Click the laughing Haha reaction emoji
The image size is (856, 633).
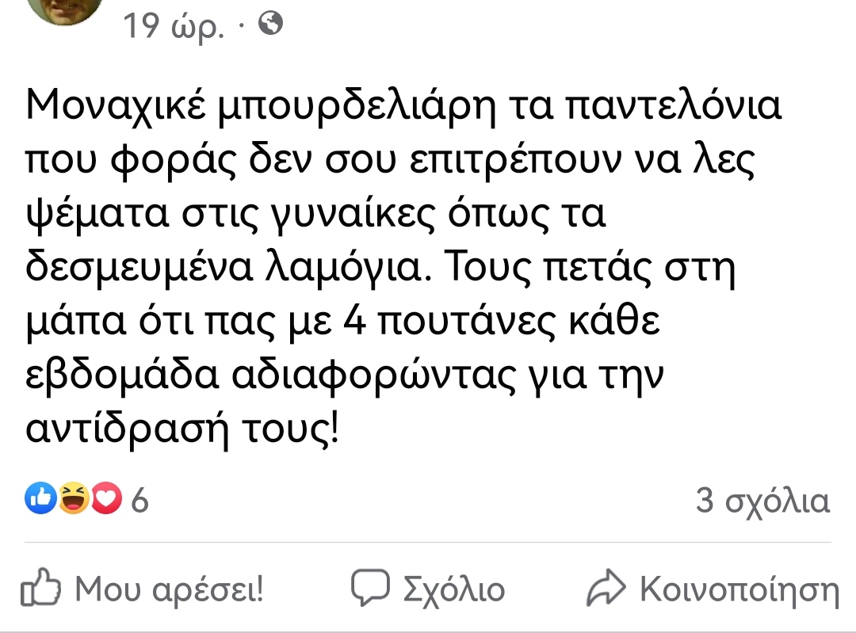click(x=74, y=499)
